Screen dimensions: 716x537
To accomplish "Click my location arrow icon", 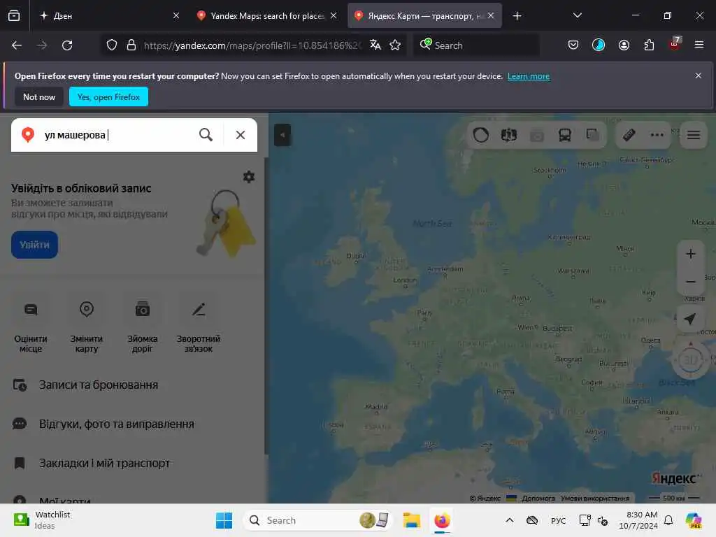I will click(690, 319).
